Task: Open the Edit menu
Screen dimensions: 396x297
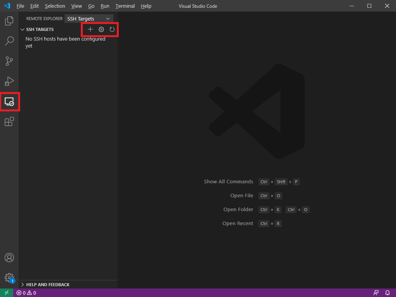Action: tap(34, 6)
